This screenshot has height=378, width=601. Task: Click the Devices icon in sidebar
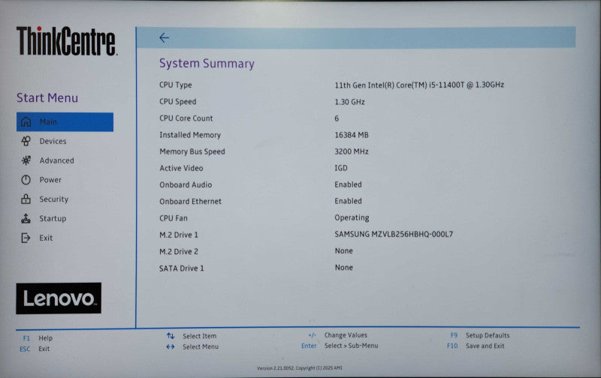pyautogui.click(x=26, y=141)
